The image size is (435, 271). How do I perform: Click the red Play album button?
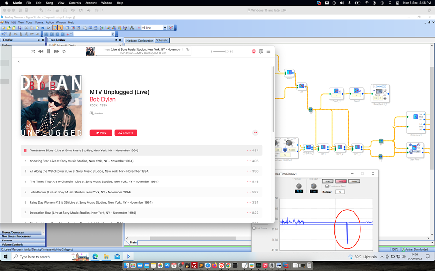[x=101, y=133]
